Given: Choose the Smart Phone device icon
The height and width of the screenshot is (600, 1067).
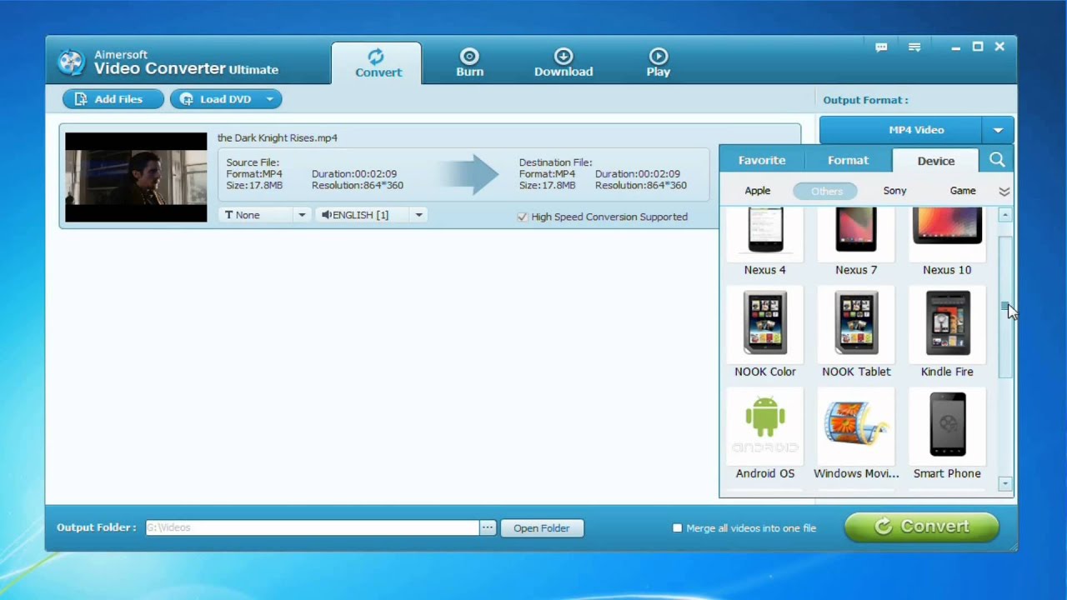Looking at the screenshot, I should 947,425.
